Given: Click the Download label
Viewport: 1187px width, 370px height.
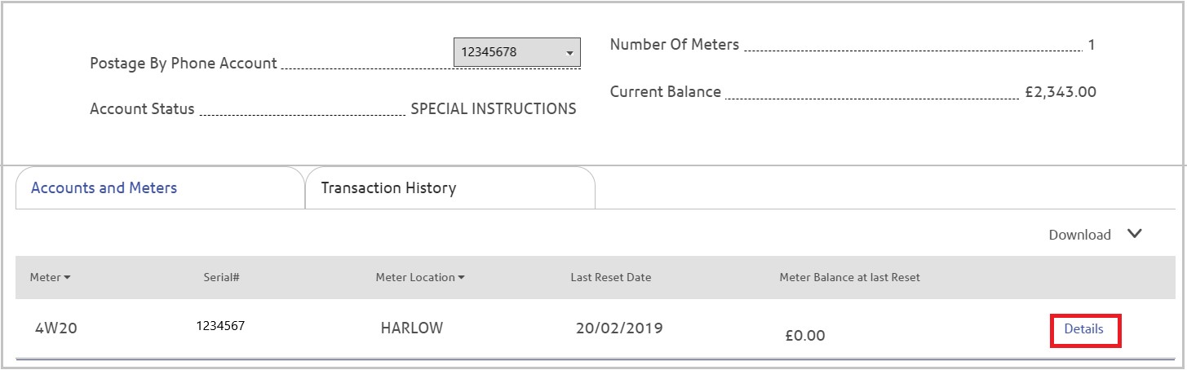Looking at the screenshot, I should [1079, 235].
